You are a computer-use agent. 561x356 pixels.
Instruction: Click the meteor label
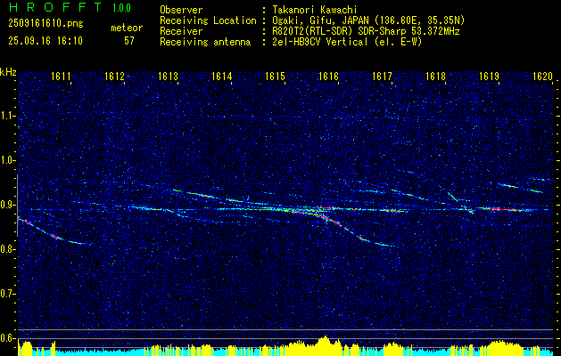point(127,28)
